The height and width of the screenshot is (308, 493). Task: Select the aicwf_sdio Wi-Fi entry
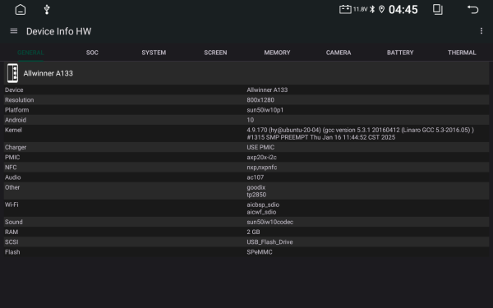261,212
